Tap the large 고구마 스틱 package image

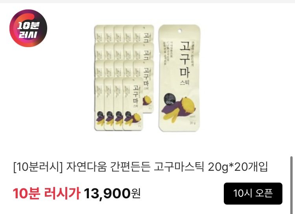[x=179, y=78]
